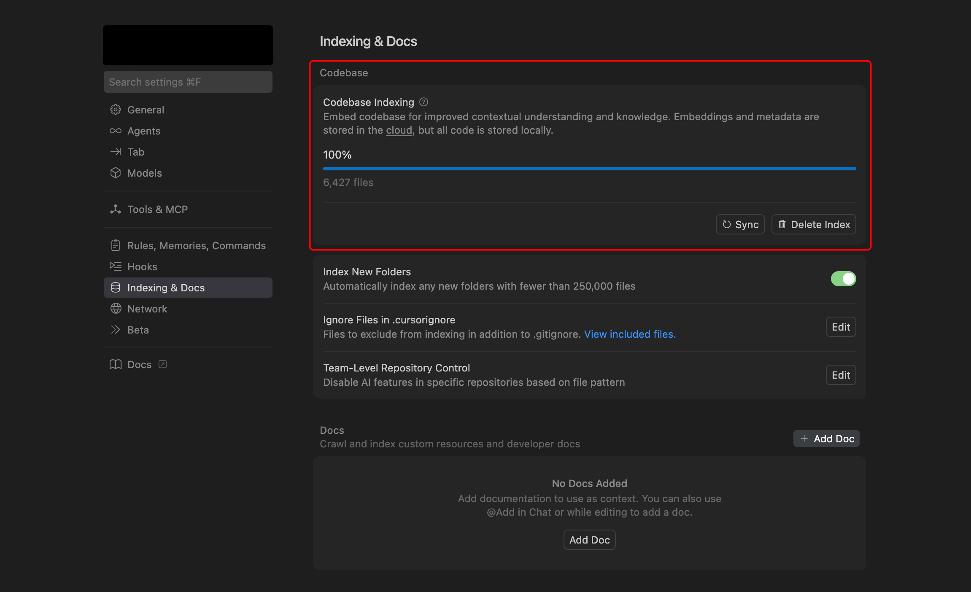Click the Search settings field
Screen dimensions: 971x592
tap(188, 82)
